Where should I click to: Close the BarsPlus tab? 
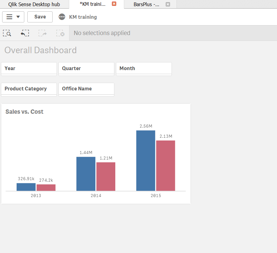pyautogui.click(x=168, y=4)
